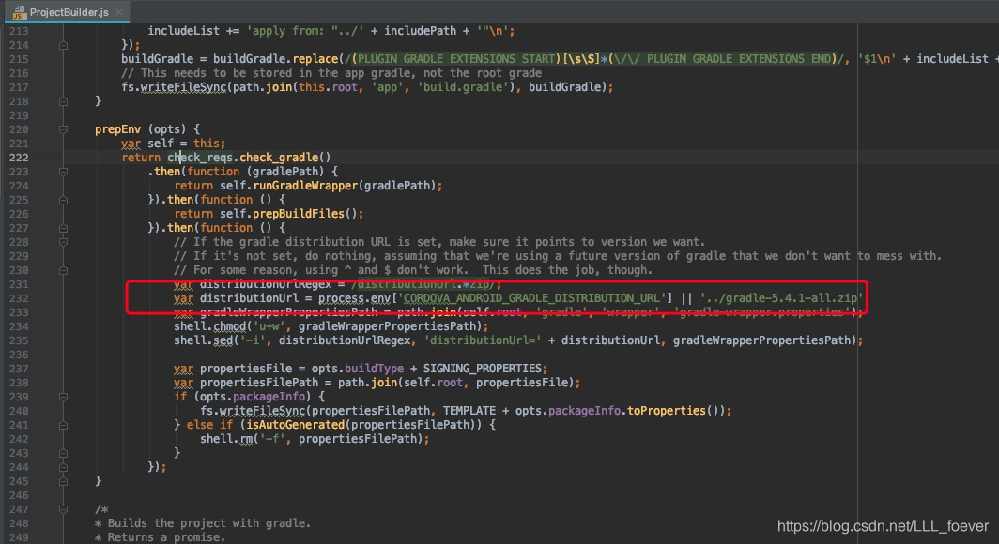Click line number 222 in gutter
The image size is (999, 544).
coord(19,158)
